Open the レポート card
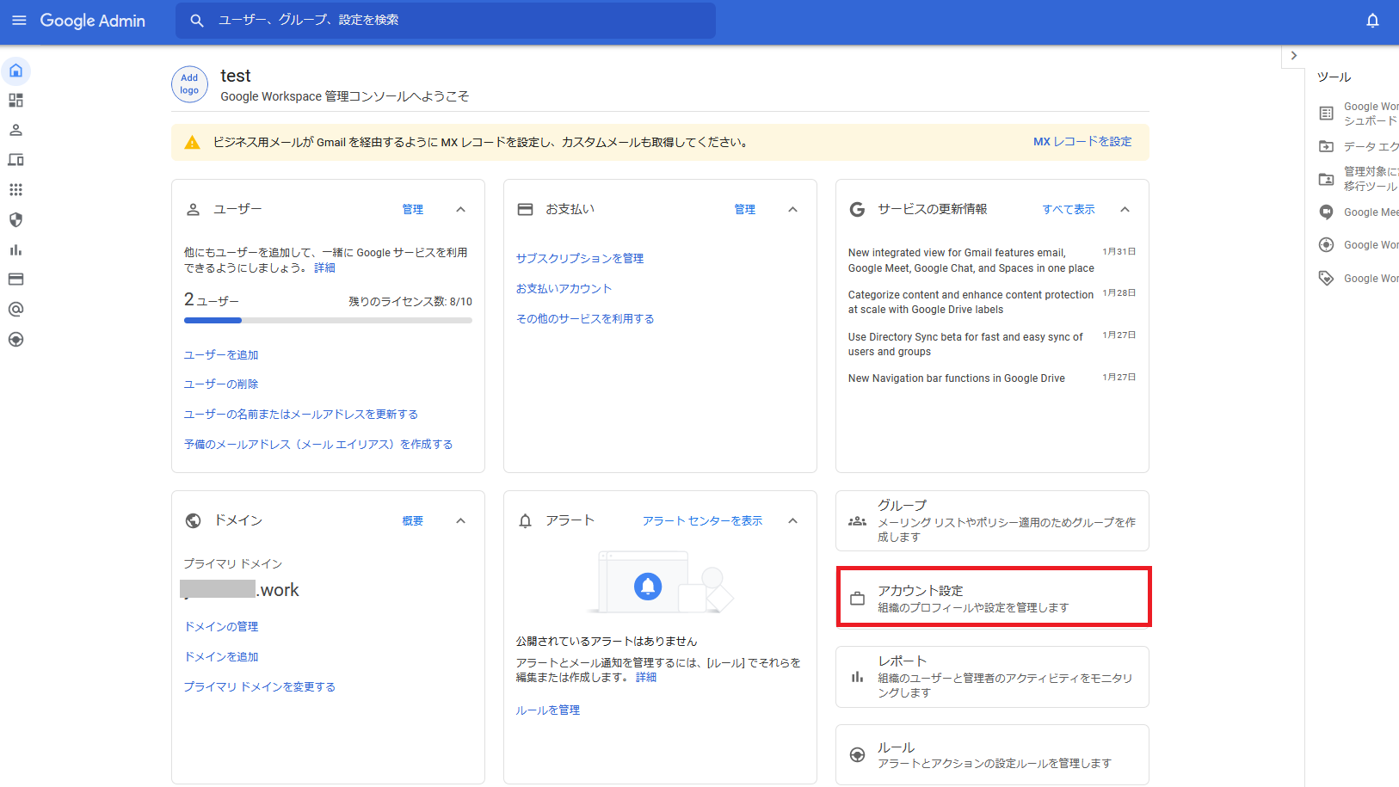 (992, 677)
